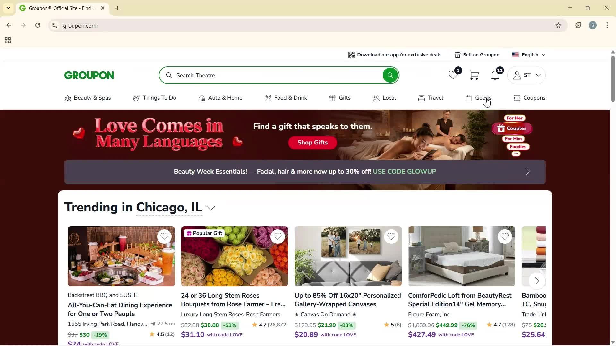Screen dimensions: 616x346
Task: Favorite the ComforPedic Loft mattress deal
Action: click(505, 237)
